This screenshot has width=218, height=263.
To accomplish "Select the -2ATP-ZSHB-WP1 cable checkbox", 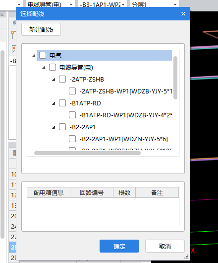I will pos(72,91).
